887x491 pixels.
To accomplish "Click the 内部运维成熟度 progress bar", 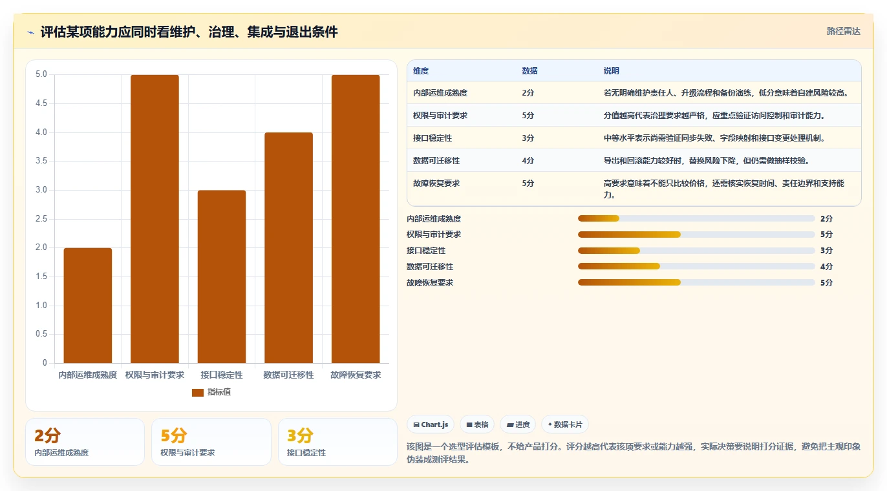I will (696, 218).
